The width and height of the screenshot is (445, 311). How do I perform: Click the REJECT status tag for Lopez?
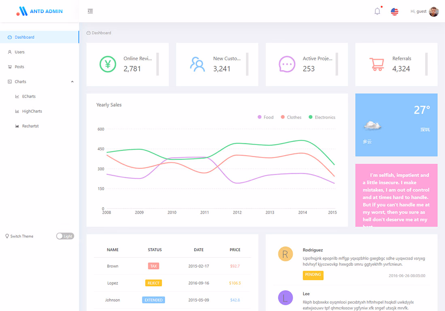tap(154, 283)
